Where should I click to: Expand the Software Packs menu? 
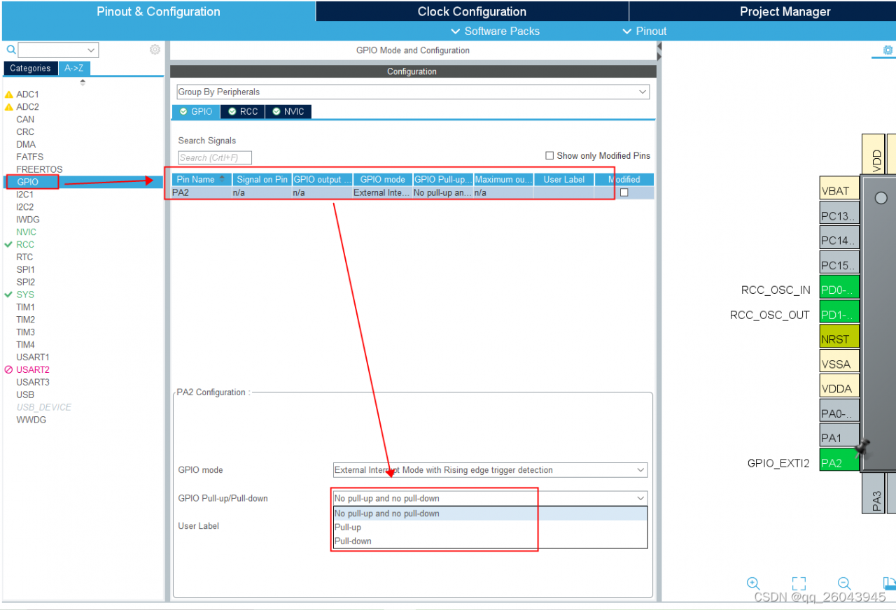tap(495, 31)
